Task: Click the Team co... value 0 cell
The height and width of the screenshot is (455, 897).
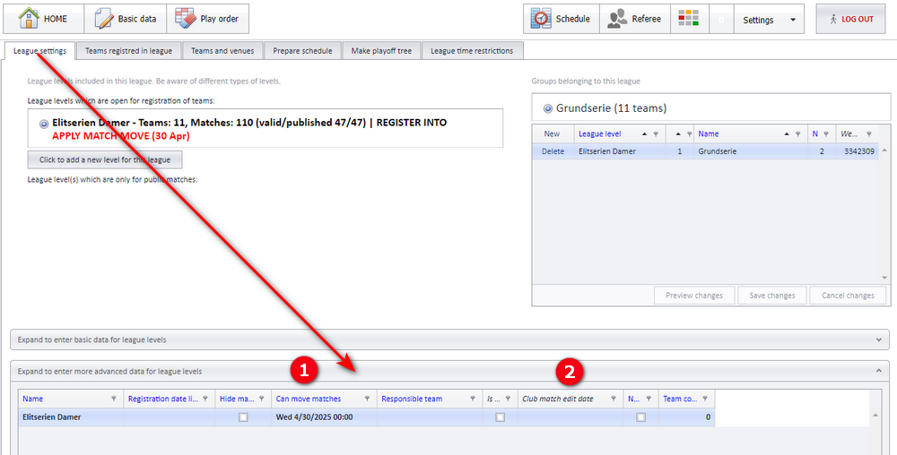Action: click(x=686, y=417)
